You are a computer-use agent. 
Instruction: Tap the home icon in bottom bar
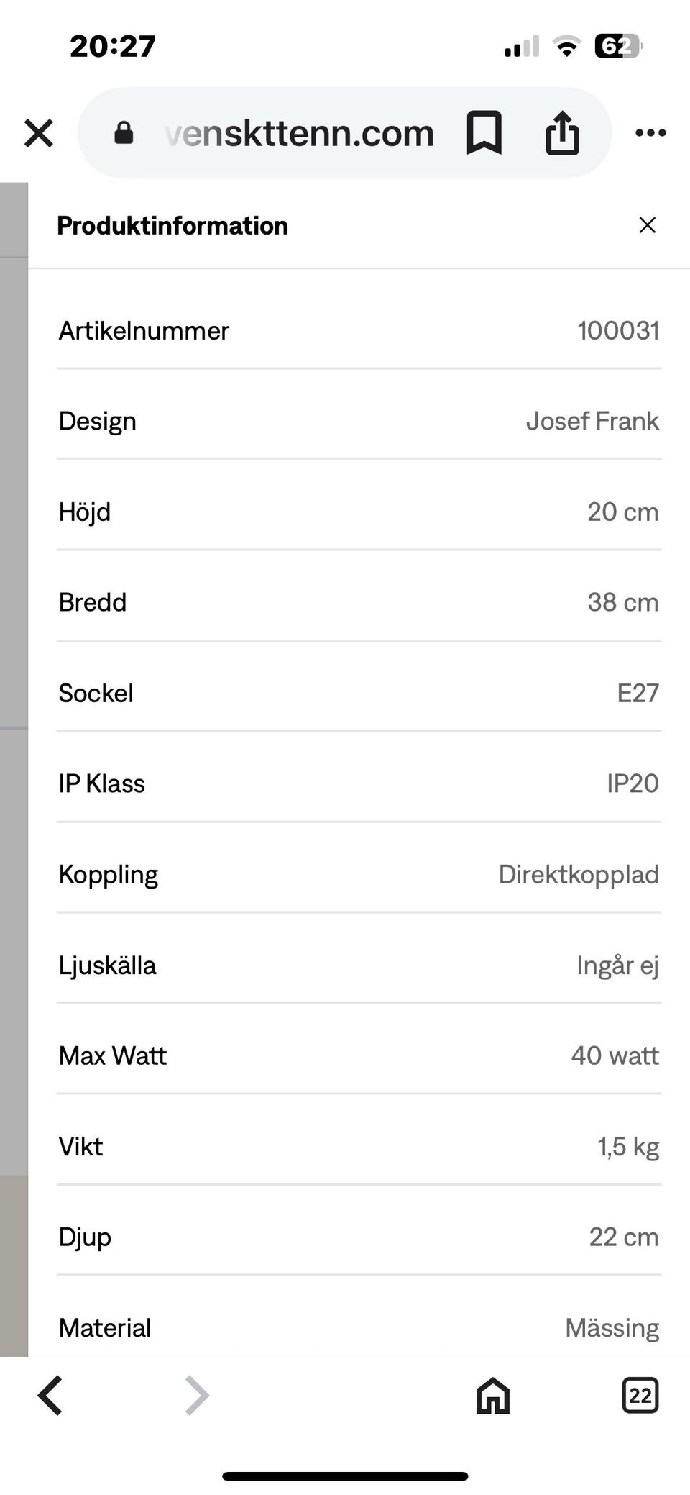pyautogui.click(x=493, y=1396)
